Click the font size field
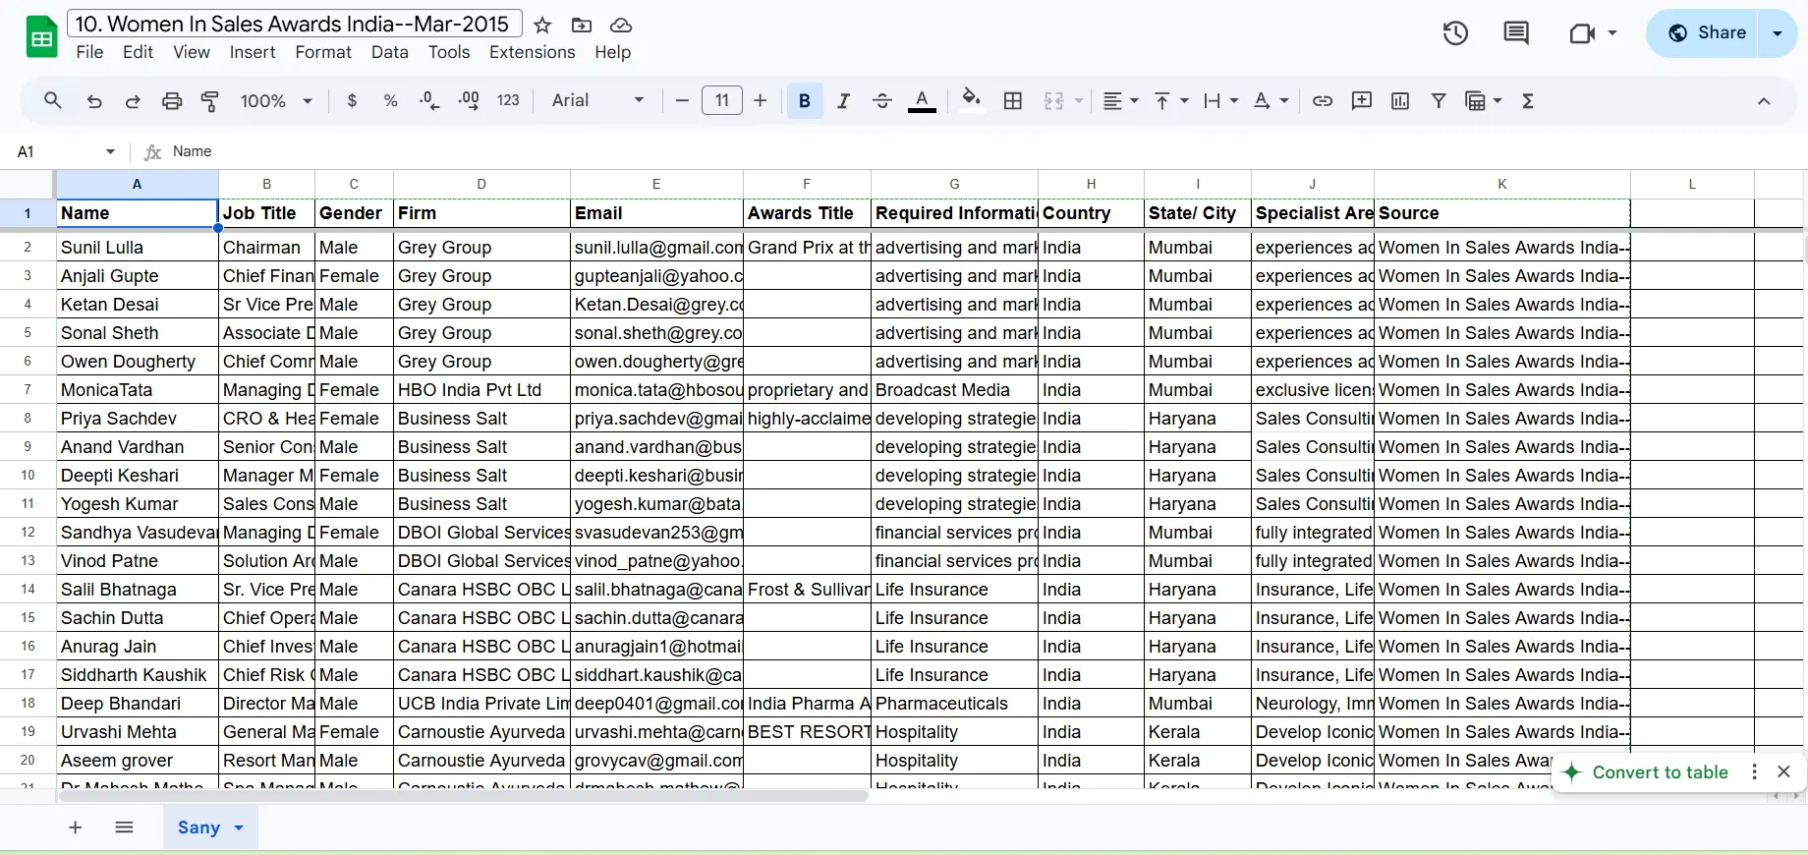The width and height of the screenshot is (1808, 855). click(x=722, y=100)
